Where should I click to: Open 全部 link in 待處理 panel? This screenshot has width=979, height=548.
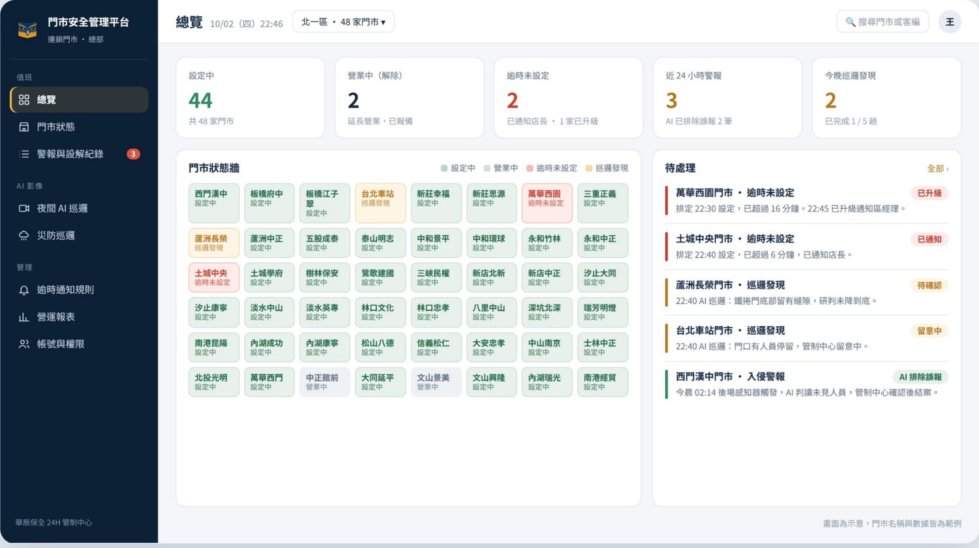point(938,168)
